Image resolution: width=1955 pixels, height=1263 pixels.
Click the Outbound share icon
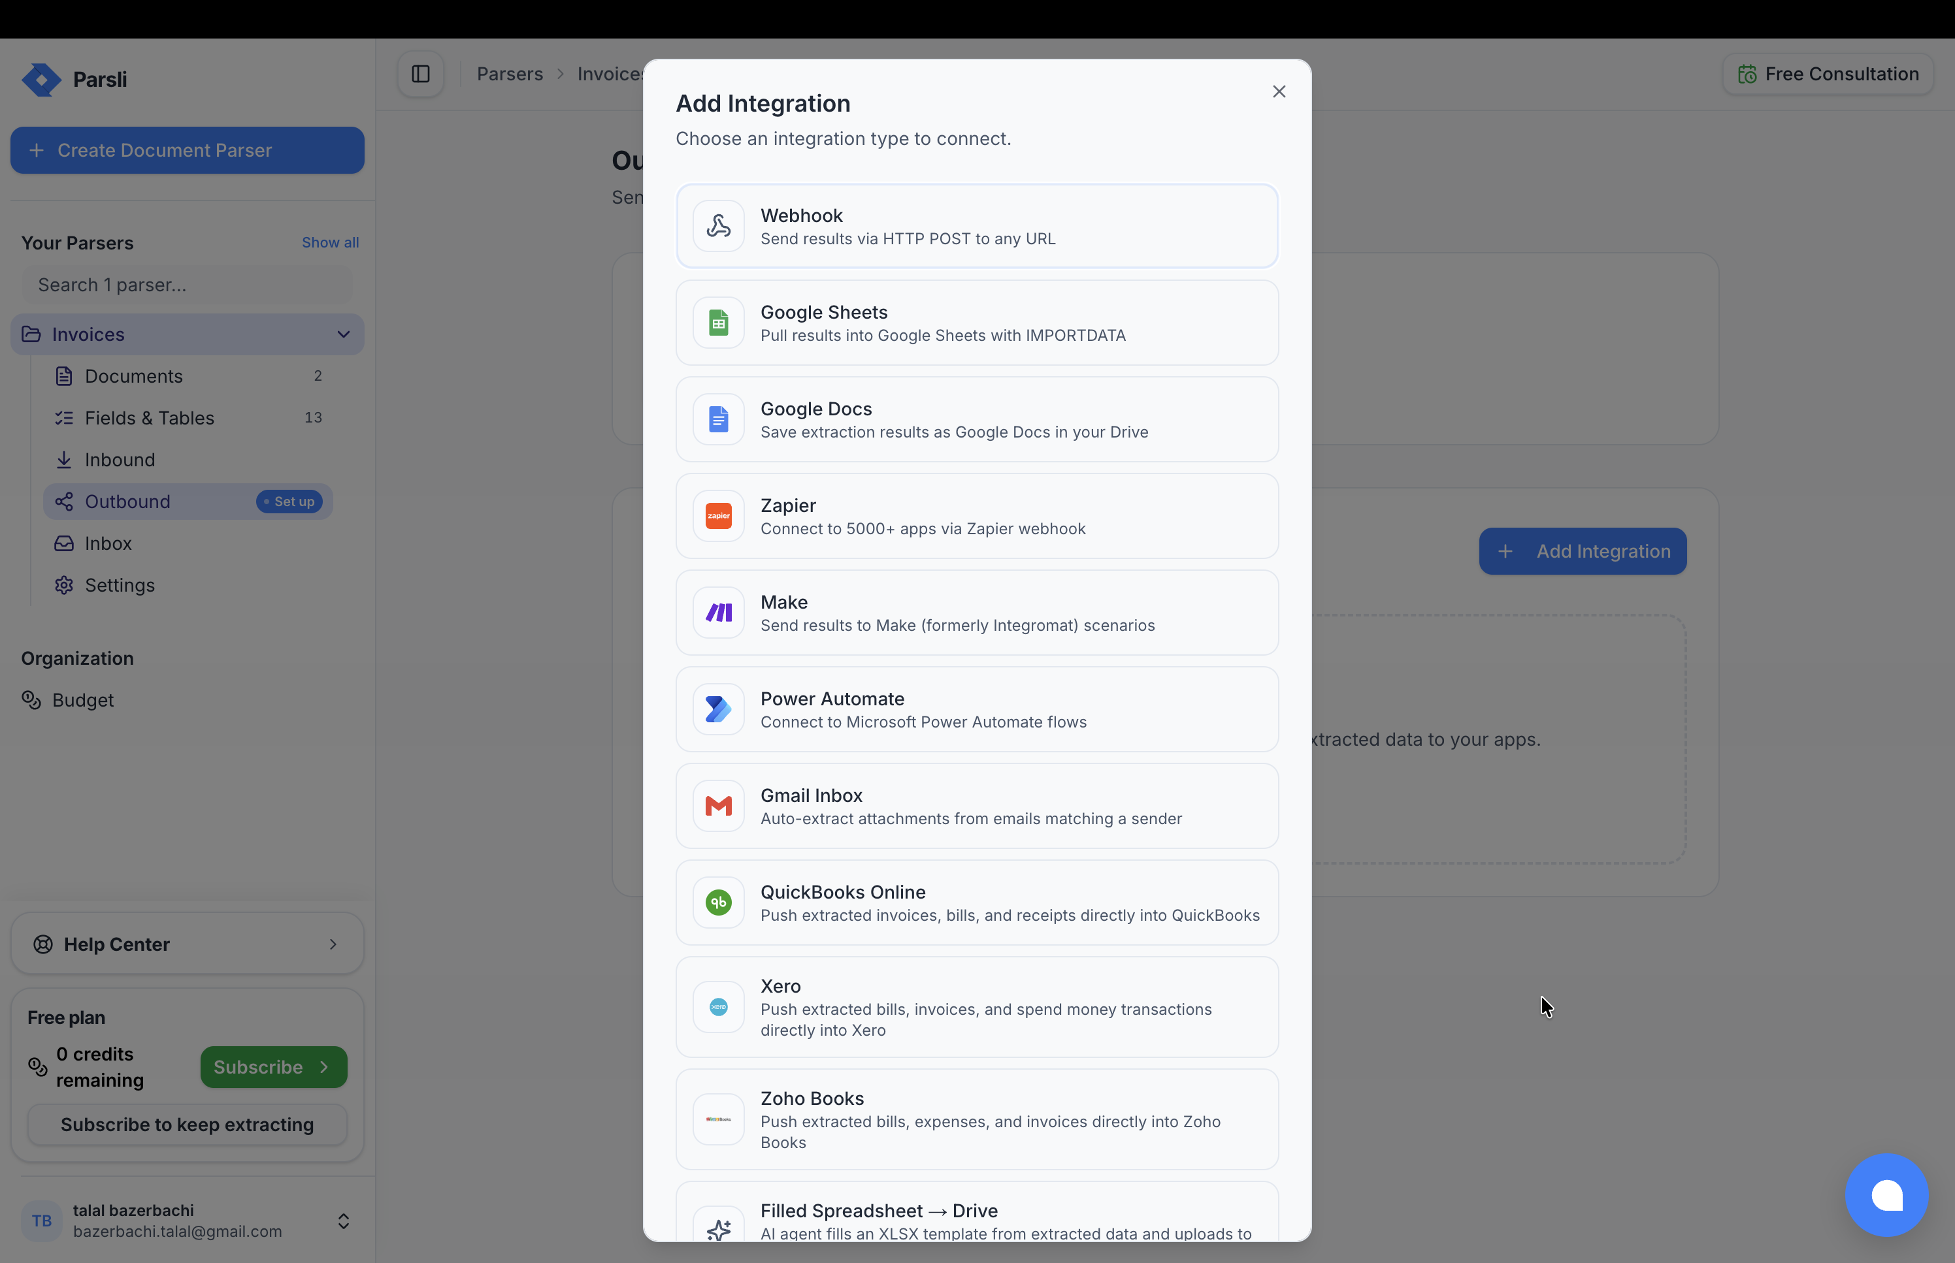[x=64, y=501]
